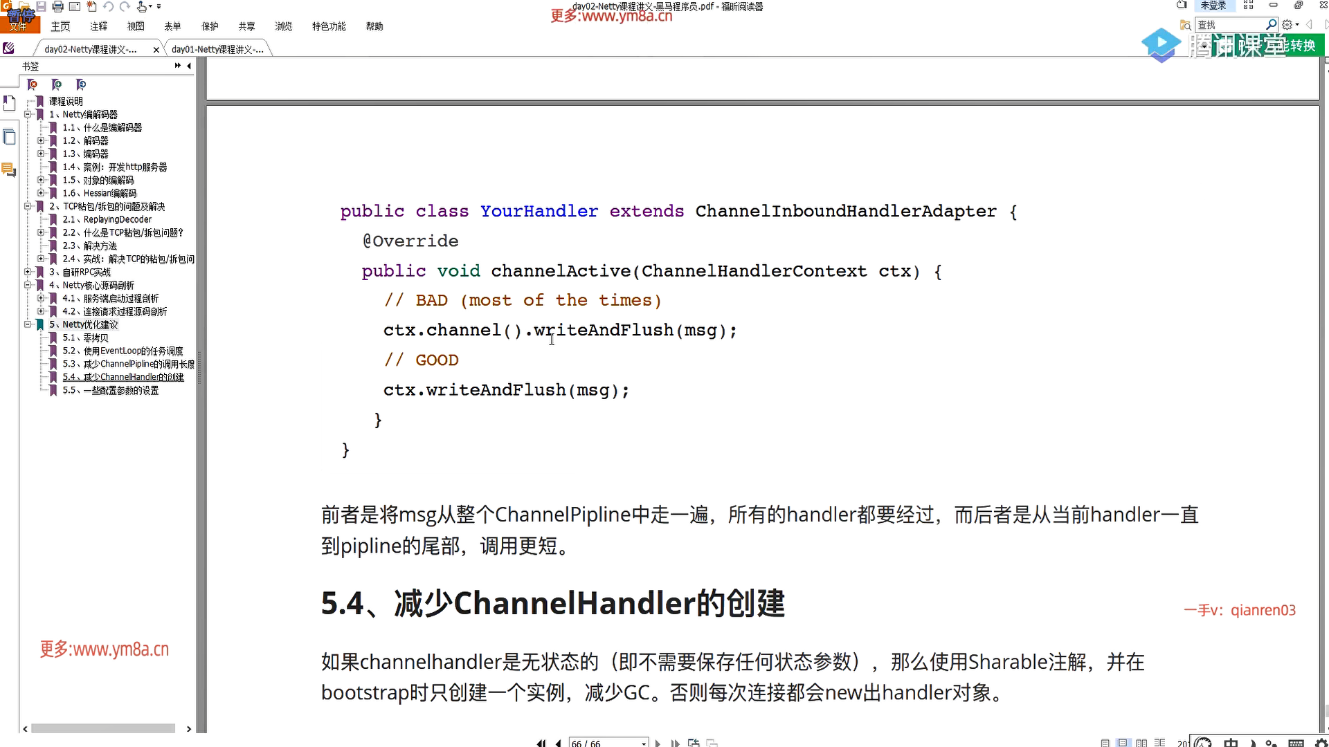Screen dimensions: 1329x747
Task: Click the print icon in quick toolbar
Action: 58,7
